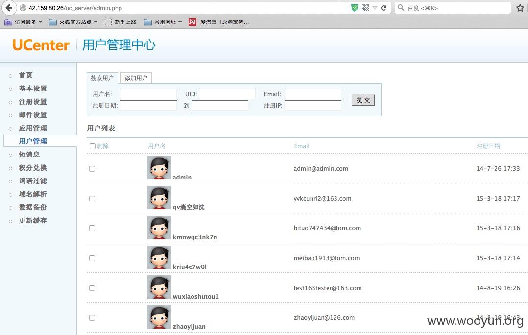The width and height of the screenshot is (528, 335).
Task: Click the 提交 submit button
Action: coord(363,100)
